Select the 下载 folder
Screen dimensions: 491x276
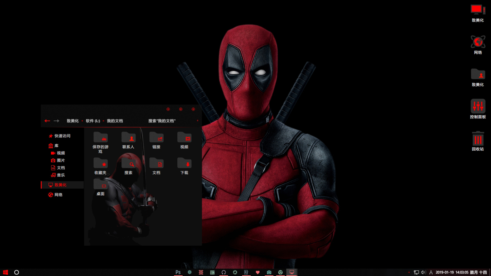pyautogui.click(x=184, y=166)
